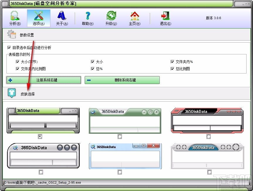
Task: Select the blue Vista-style skin radio
Action: tap(120, 172)
